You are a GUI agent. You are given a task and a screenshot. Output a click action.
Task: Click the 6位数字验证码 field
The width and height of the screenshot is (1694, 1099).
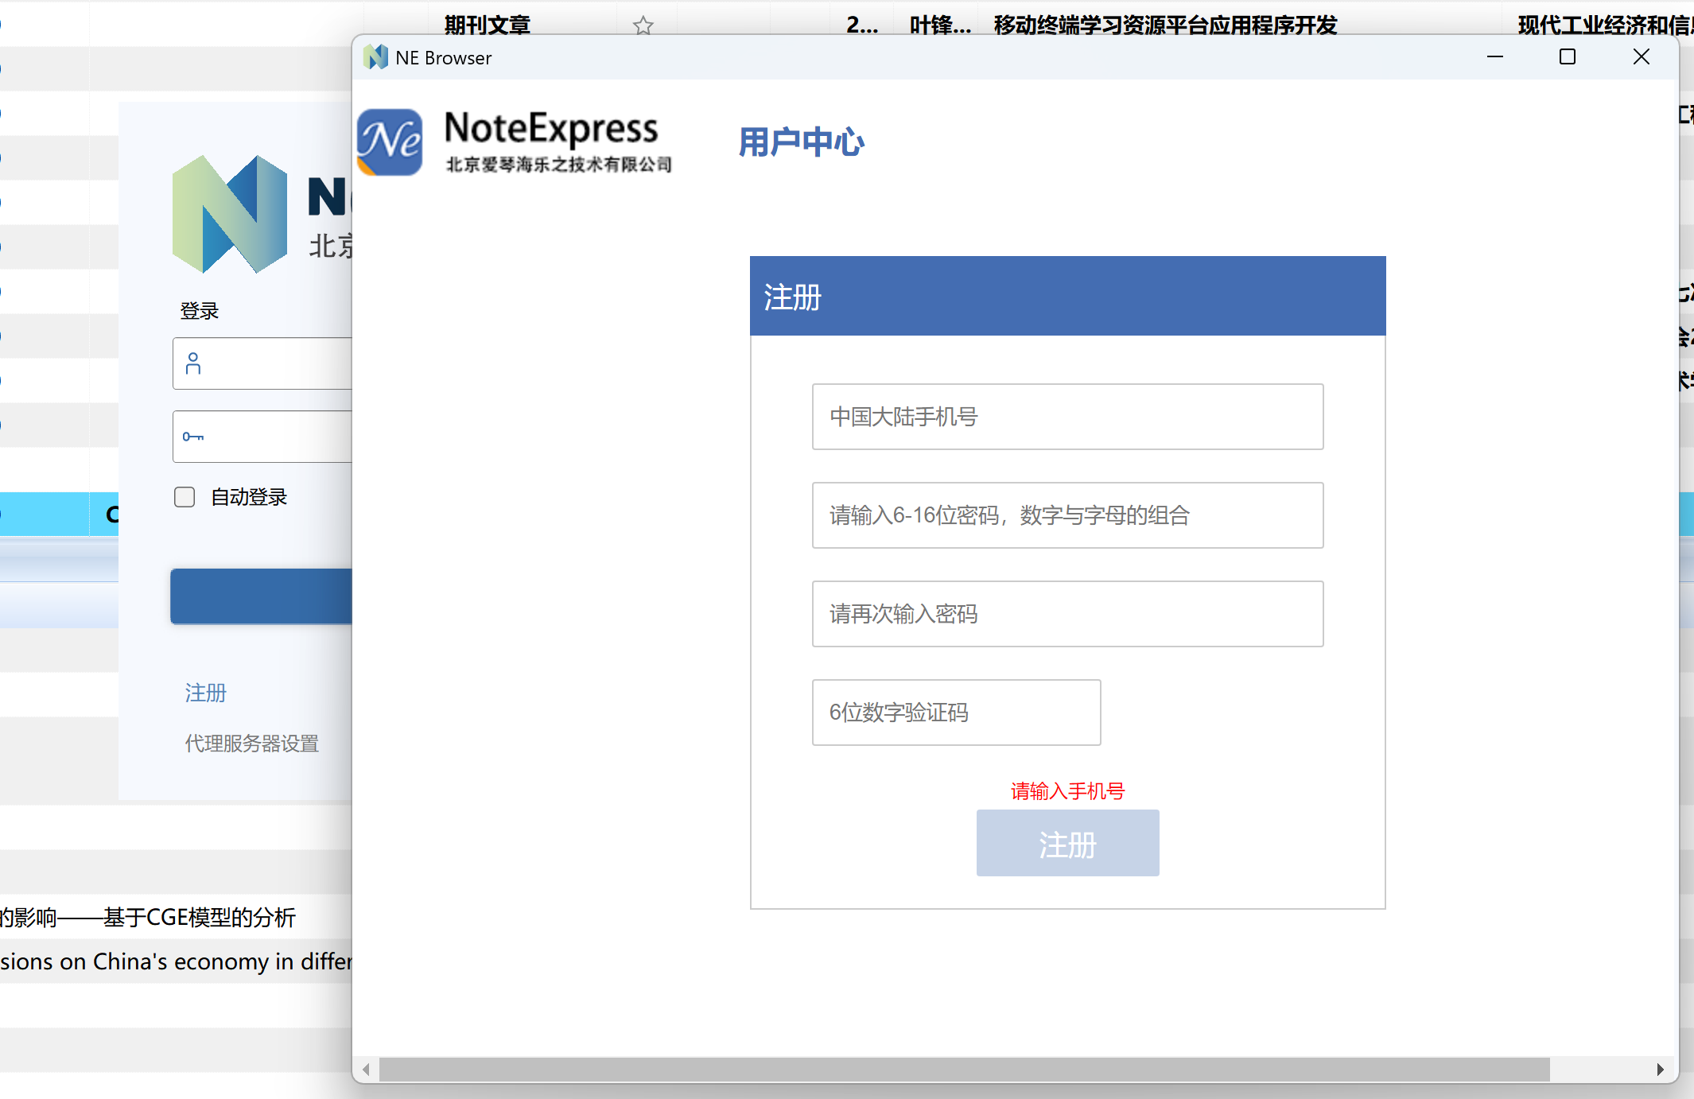pos(955,713)
